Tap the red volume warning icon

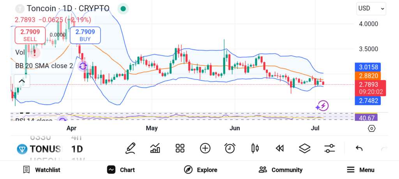tap(34, 52)
